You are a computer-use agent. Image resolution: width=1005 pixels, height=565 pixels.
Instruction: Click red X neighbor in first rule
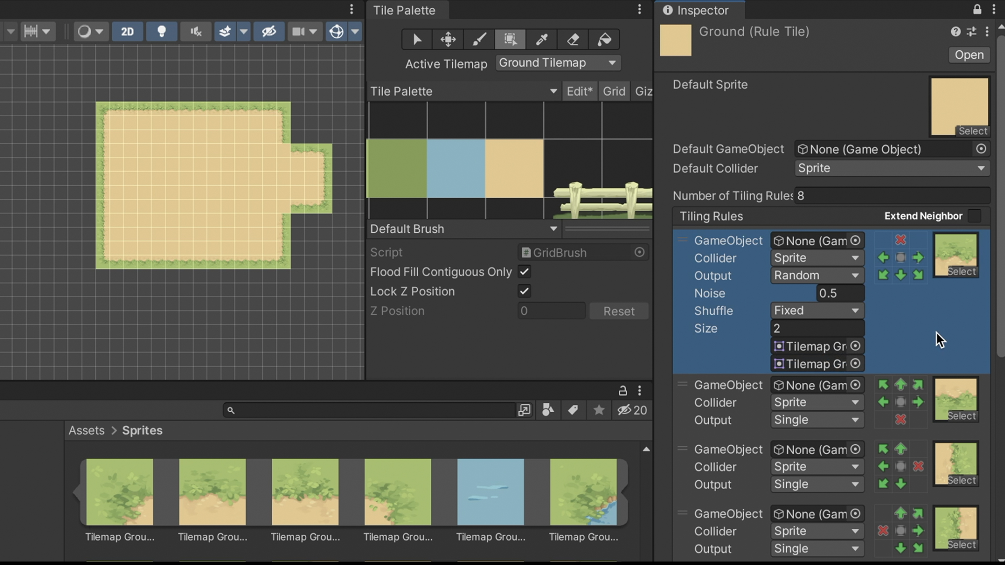[900, 240]
